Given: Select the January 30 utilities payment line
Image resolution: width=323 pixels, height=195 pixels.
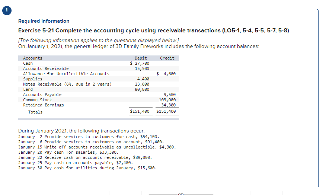Looking at the screenshot, I should click(x=87, y=168).
